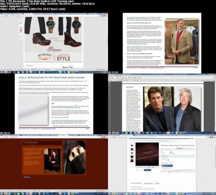Select the first product thumbnail in the leather case gallery
Image resolution: width=216 pixels, height=195 pixels.
[x=132, y=145]
